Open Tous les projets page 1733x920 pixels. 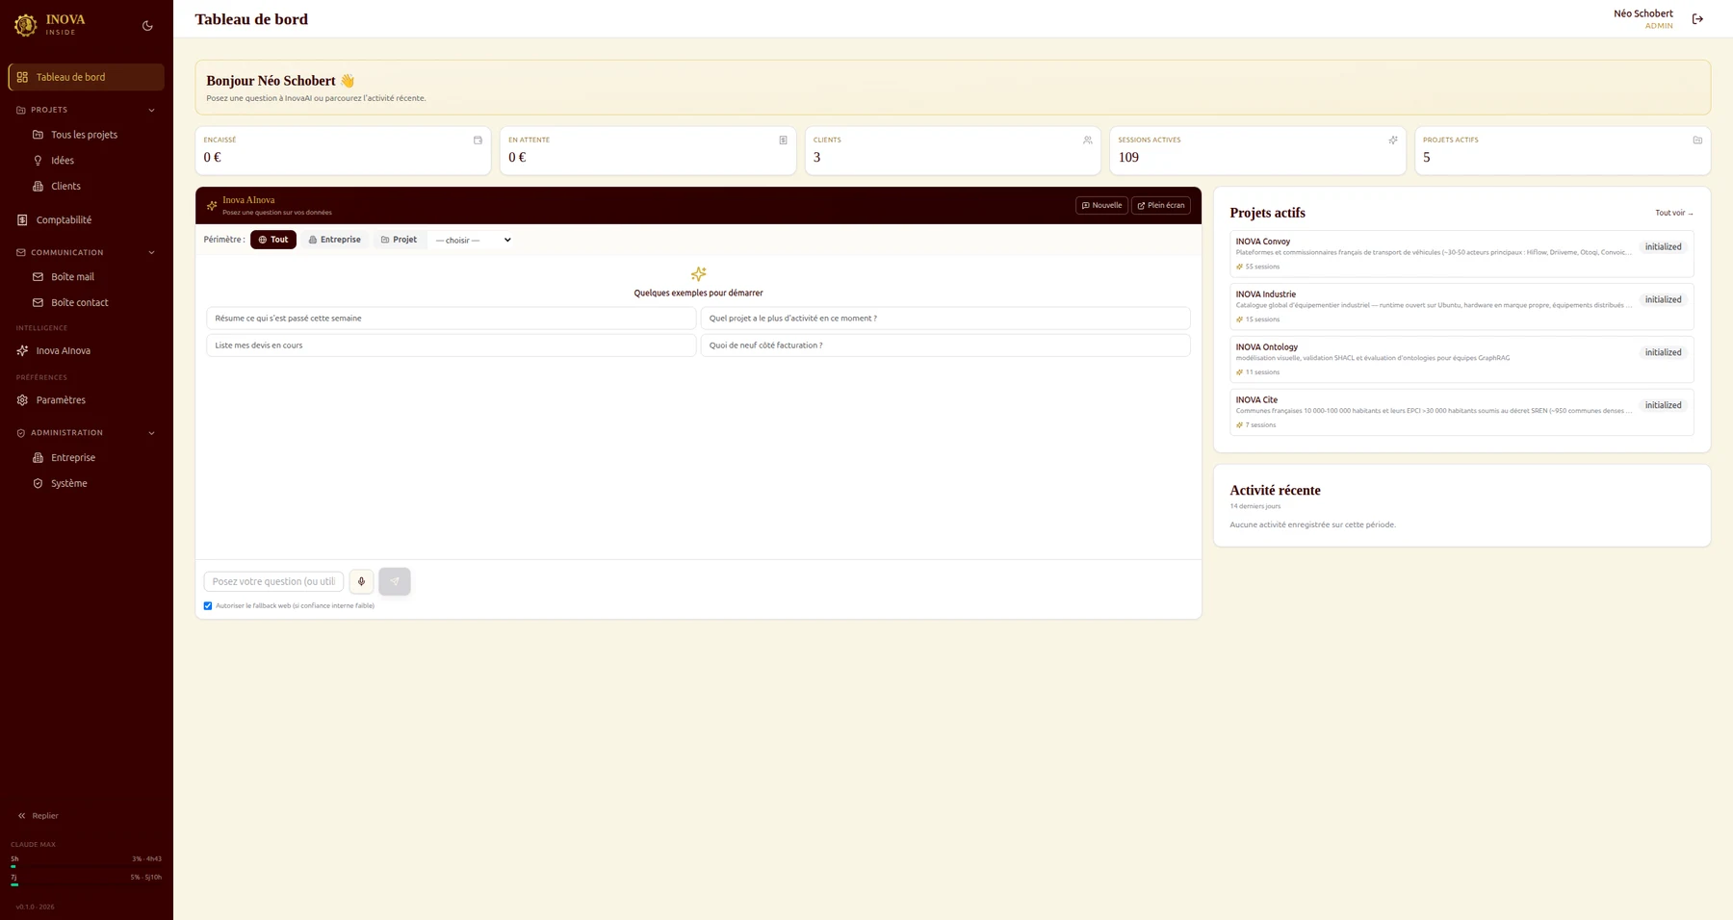(86, 135)
